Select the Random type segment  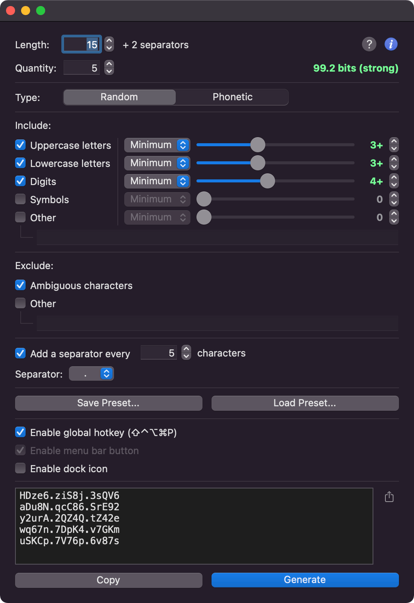pos(119,97)
